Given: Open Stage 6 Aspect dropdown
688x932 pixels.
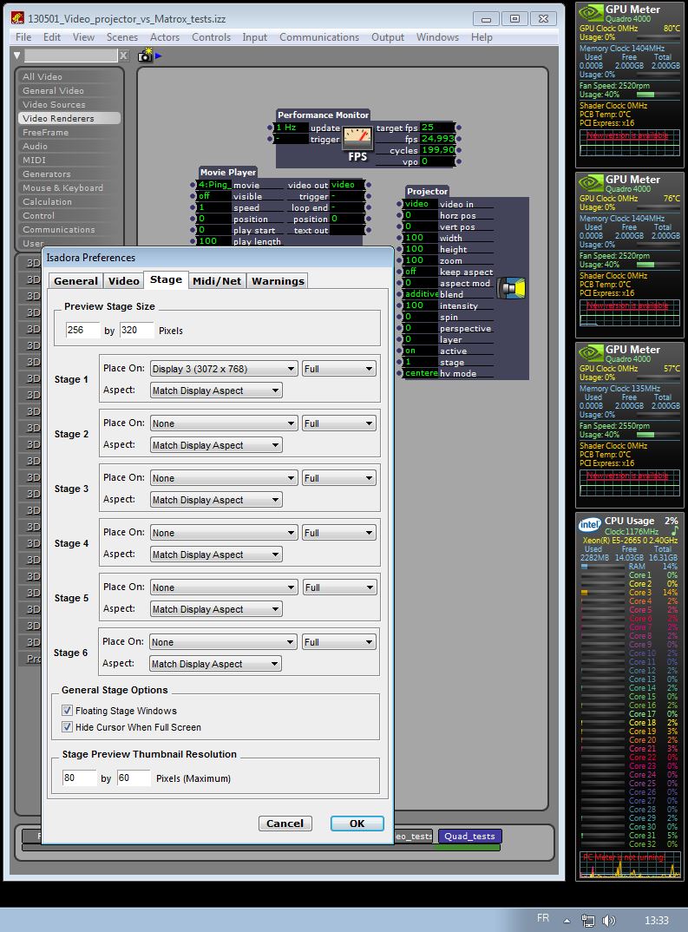Looking at the screenshot, I should pos(216,664).
